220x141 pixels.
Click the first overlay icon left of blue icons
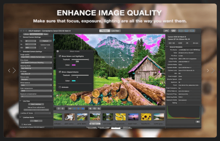(x=70, y=109)
